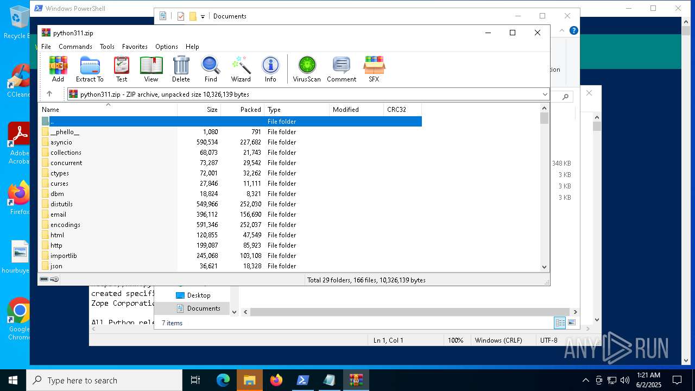This screenshot has height=391, width=695.
Task: Select the http folder
Action: [231, 245]
